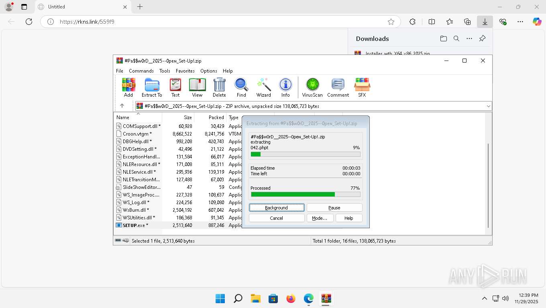
Task: Toggle the Edge split screen icon
Action: pyautogui.click(x=432, y=22)
